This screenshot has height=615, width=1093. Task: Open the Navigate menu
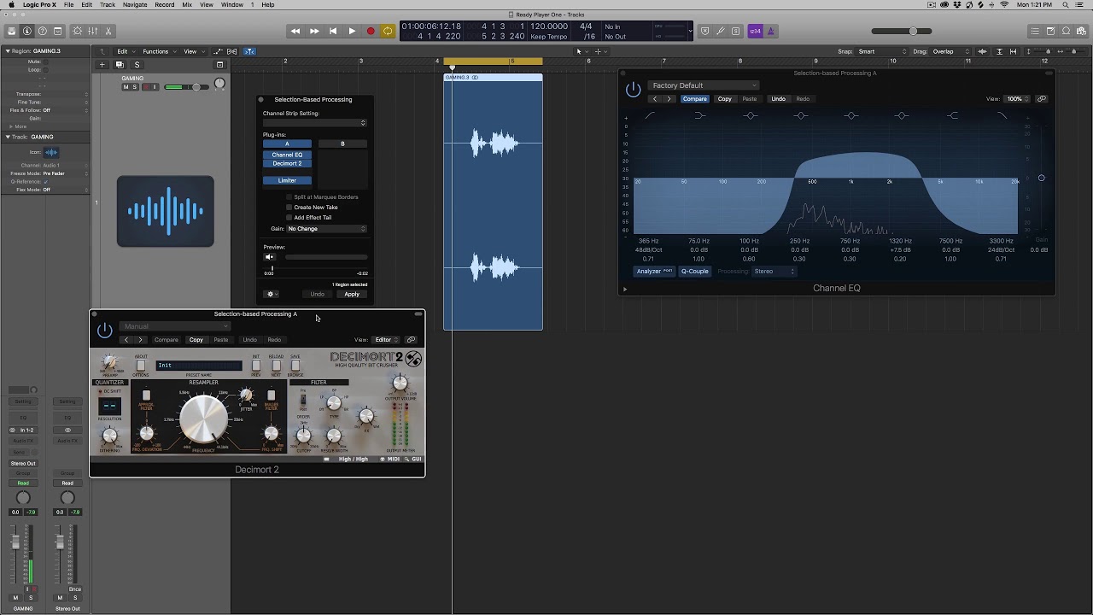[x=135, y=5]
